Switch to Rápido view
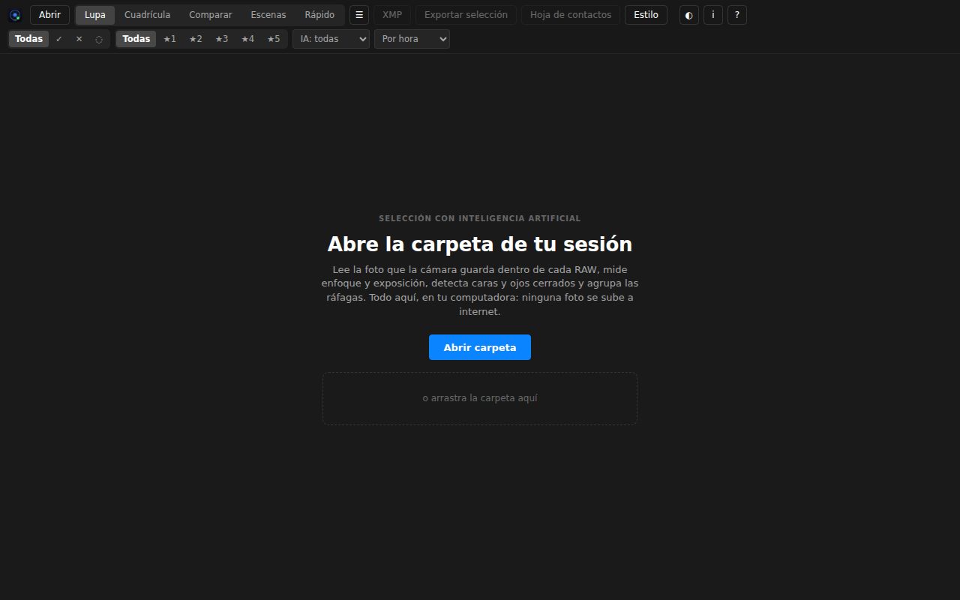Viewport: 960px width, 600px height. (x=319, y=15)
